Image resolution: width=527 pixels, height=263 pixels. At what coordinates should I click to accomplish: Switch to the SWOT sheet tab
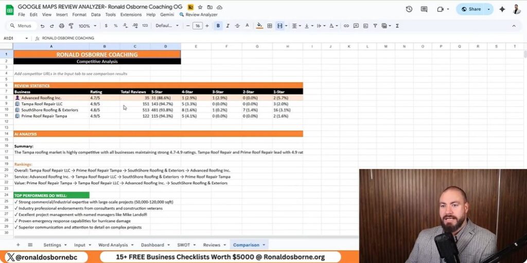[x=186, y=245]
